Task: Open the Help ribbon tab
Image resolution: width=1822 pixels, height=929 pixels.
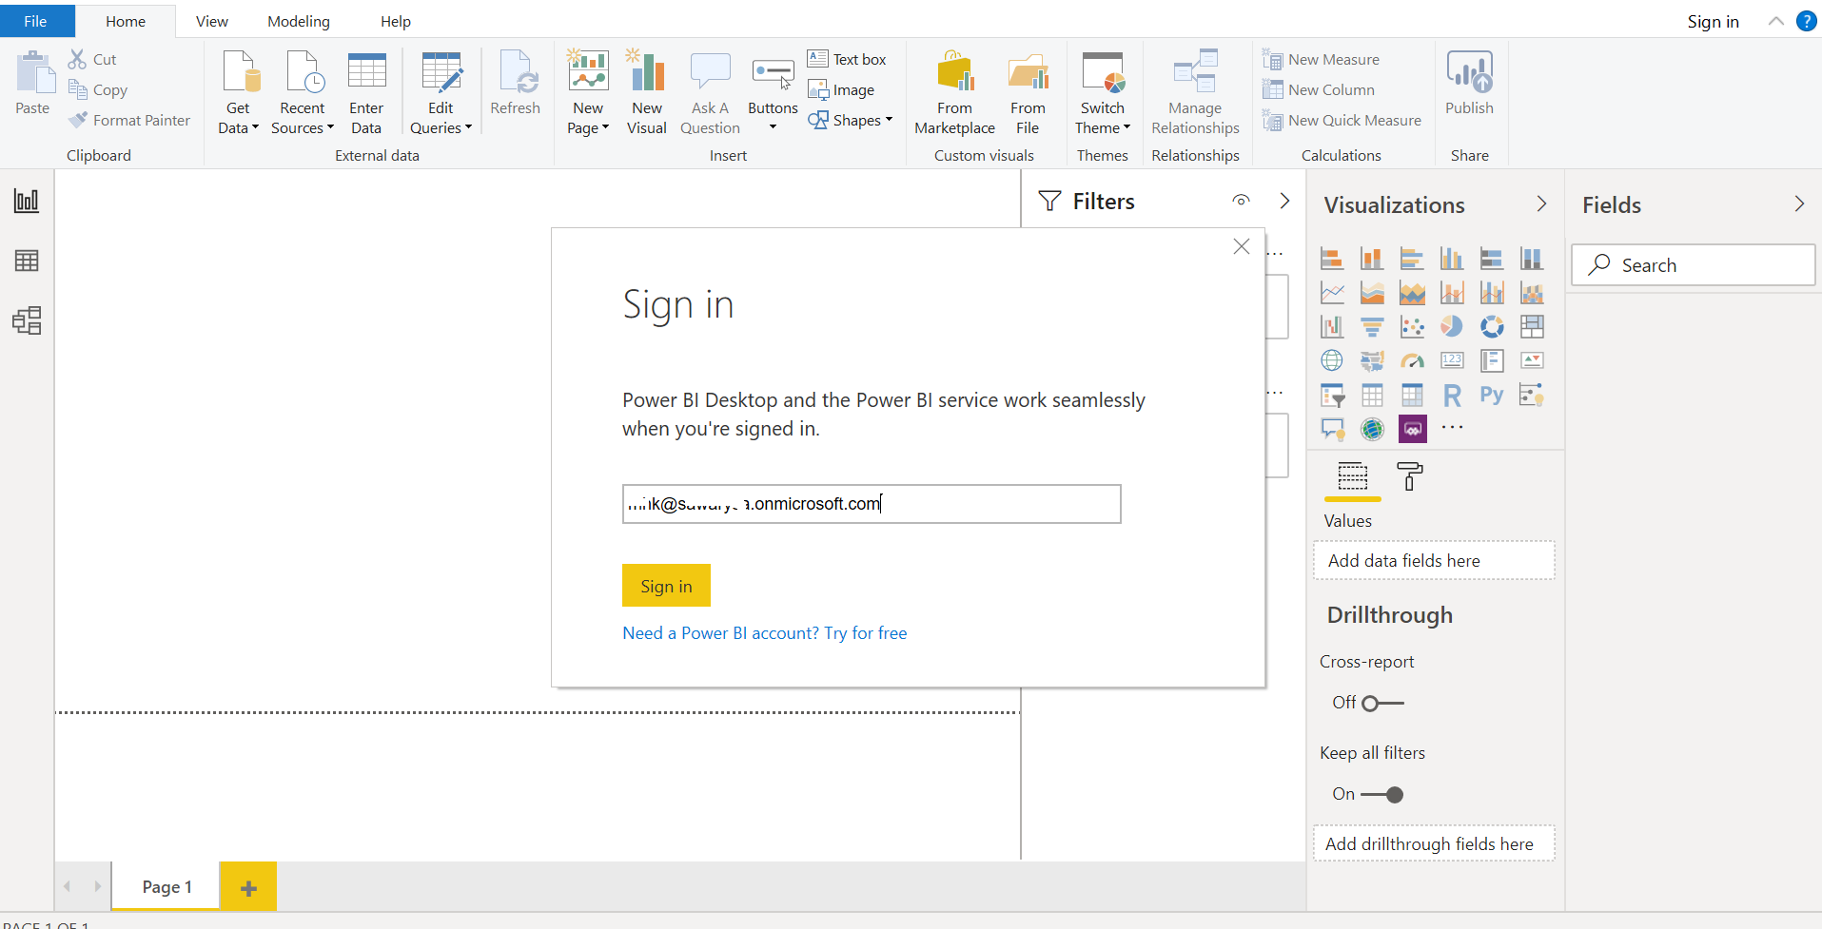Action: pos(396,21)
